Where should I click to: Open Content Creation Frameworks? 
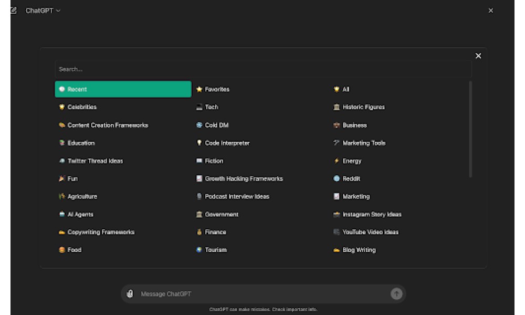coord(123,125)
